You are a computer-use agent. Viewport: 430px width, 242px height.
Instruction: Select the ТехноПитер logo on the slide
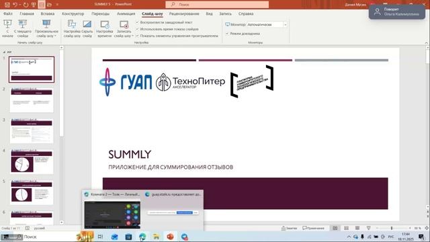point(190,82)
